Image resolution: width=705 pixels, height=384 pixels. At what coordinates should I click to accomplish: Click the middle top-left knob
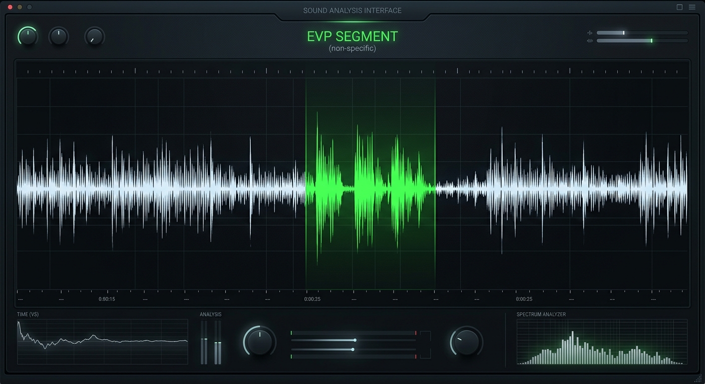tap(59, 36)
